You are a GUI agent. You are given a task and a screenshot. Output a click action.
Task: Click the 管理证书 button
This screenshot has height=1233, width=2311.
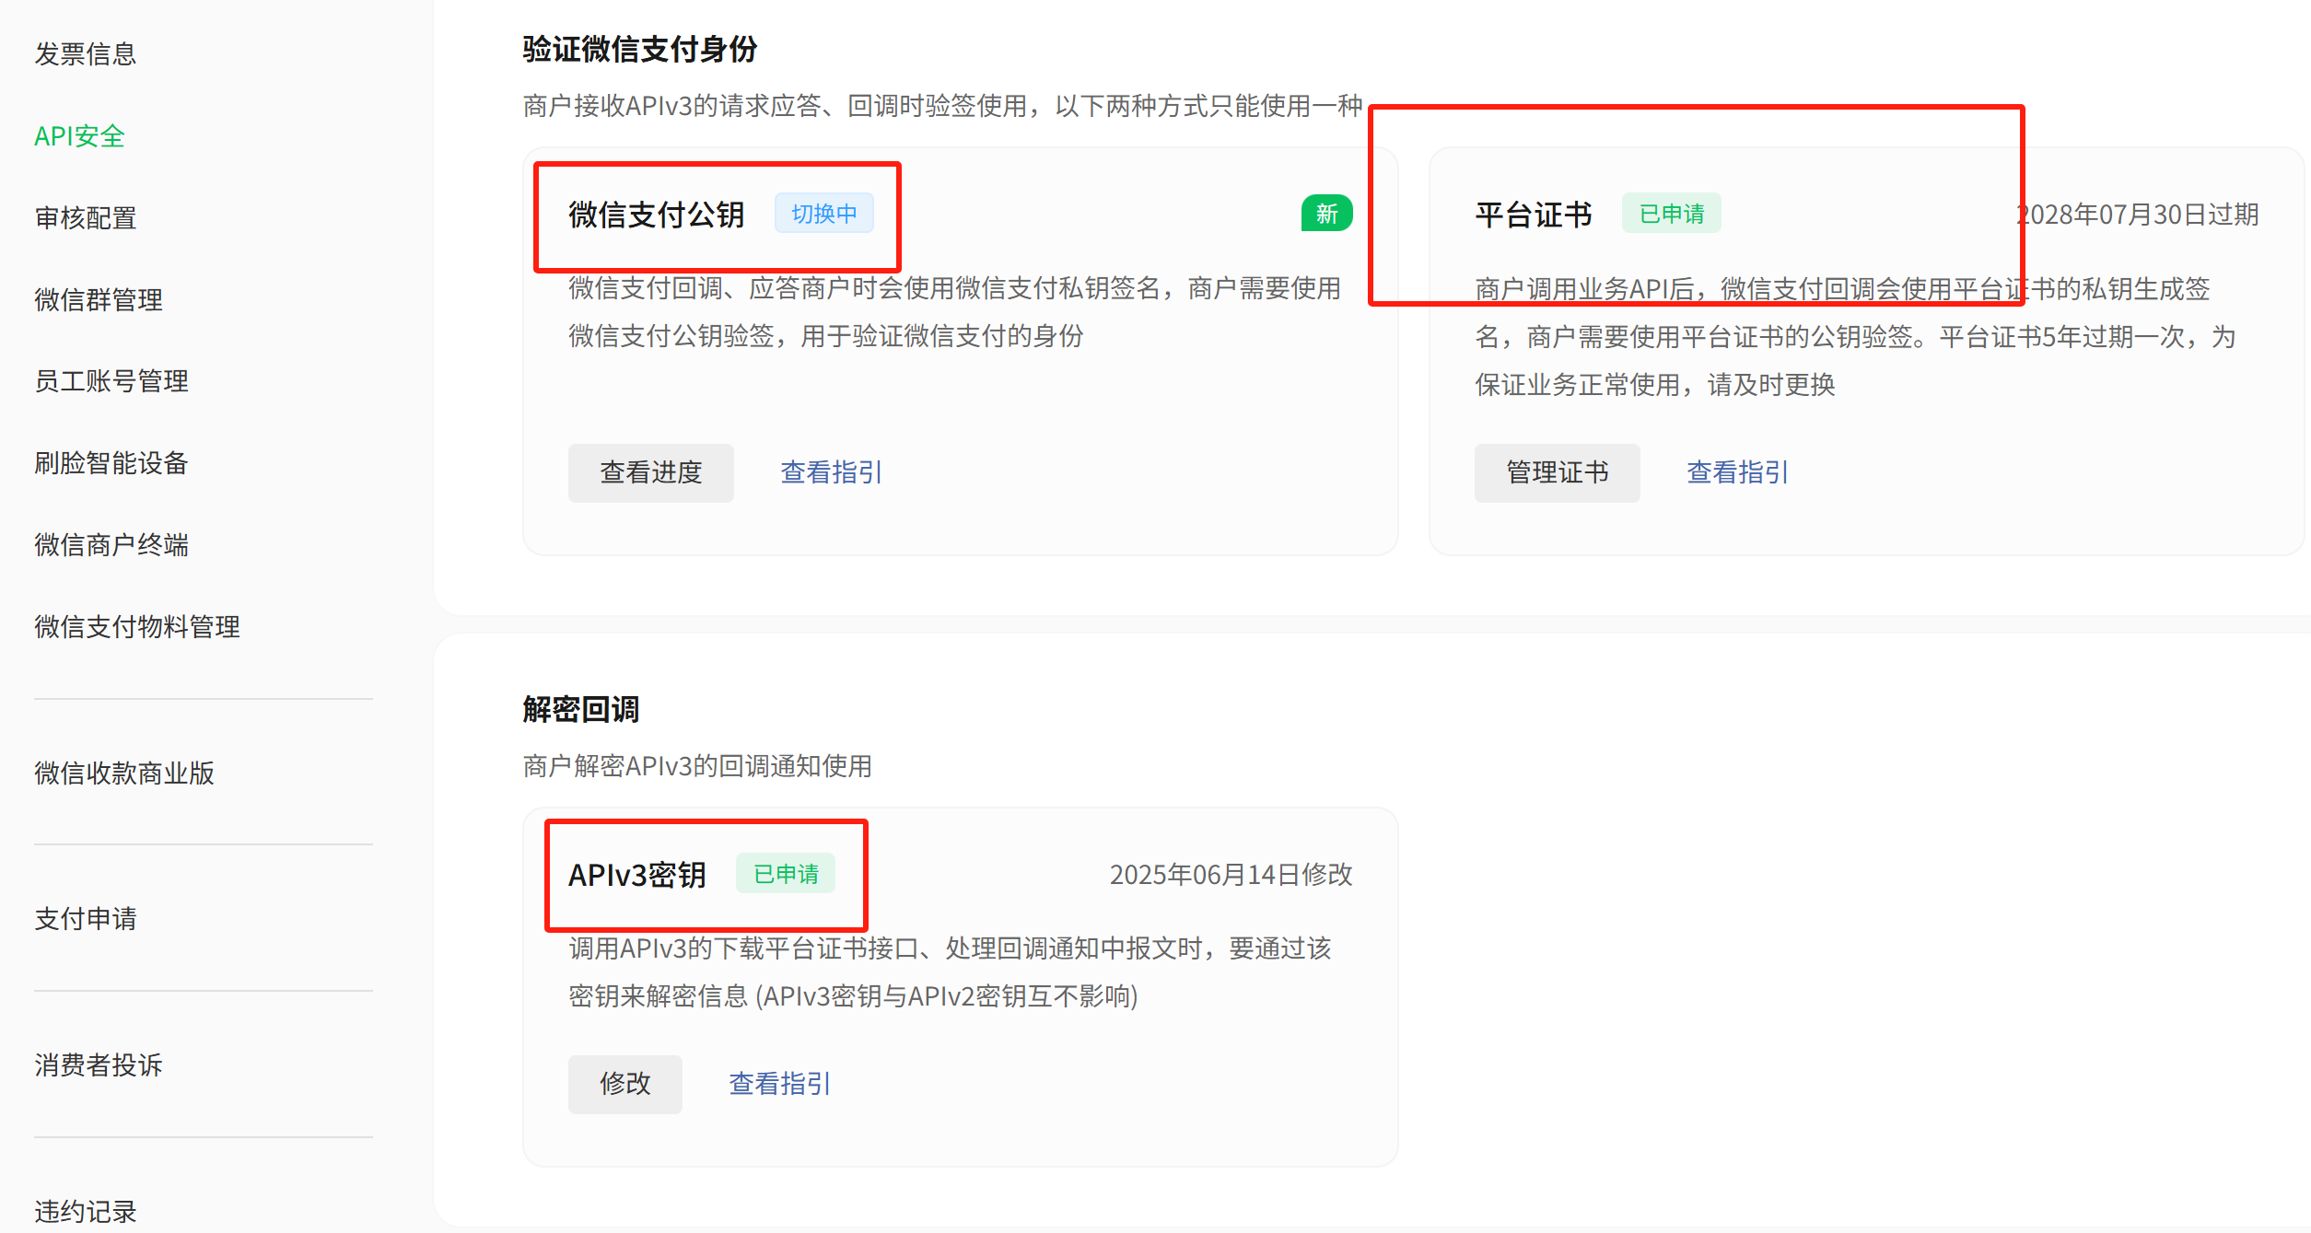coord(1558,473)
